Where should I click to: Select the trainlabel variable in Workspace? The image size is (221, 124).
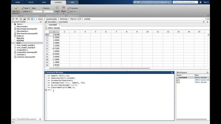point(183,77)
